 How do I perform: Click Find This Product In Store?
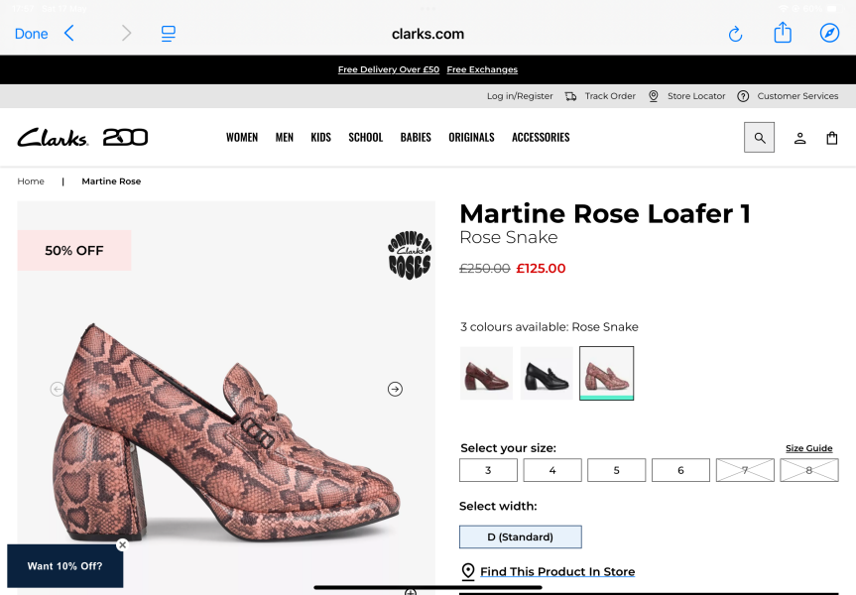(x=556, y=571)
